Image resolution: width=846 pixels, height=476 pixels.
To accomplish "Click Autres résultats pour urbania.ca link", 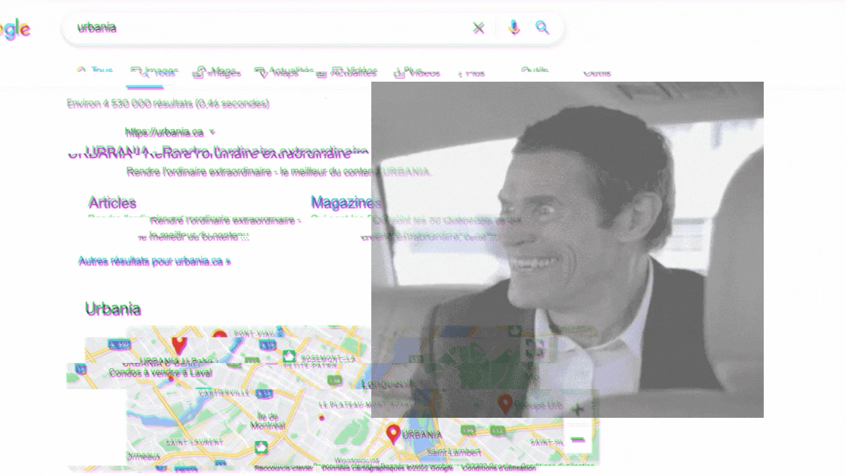I will (x=155, y=261).
